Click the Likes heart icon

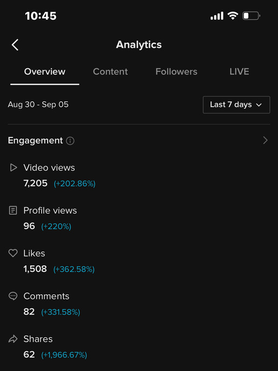13,253
